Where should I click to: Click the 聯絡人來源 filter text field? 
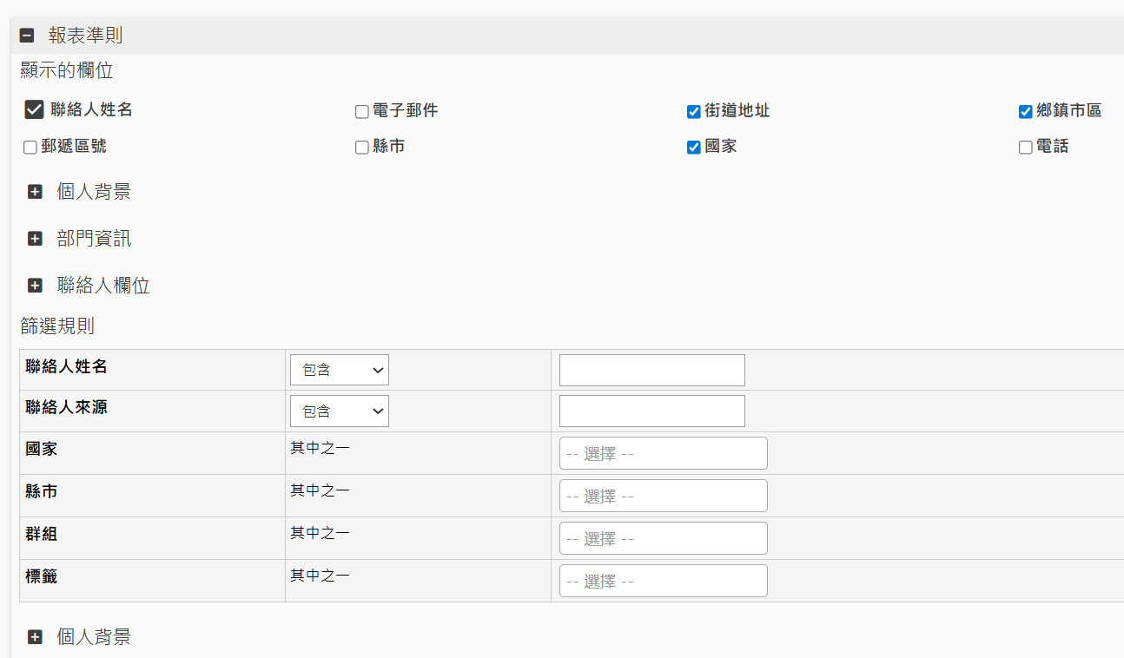651,411
